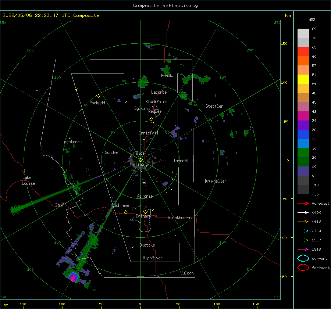Click the Innisfail label
Viewport: 331px width, 309px height.
pyautogui.click(x=149, y=133)
